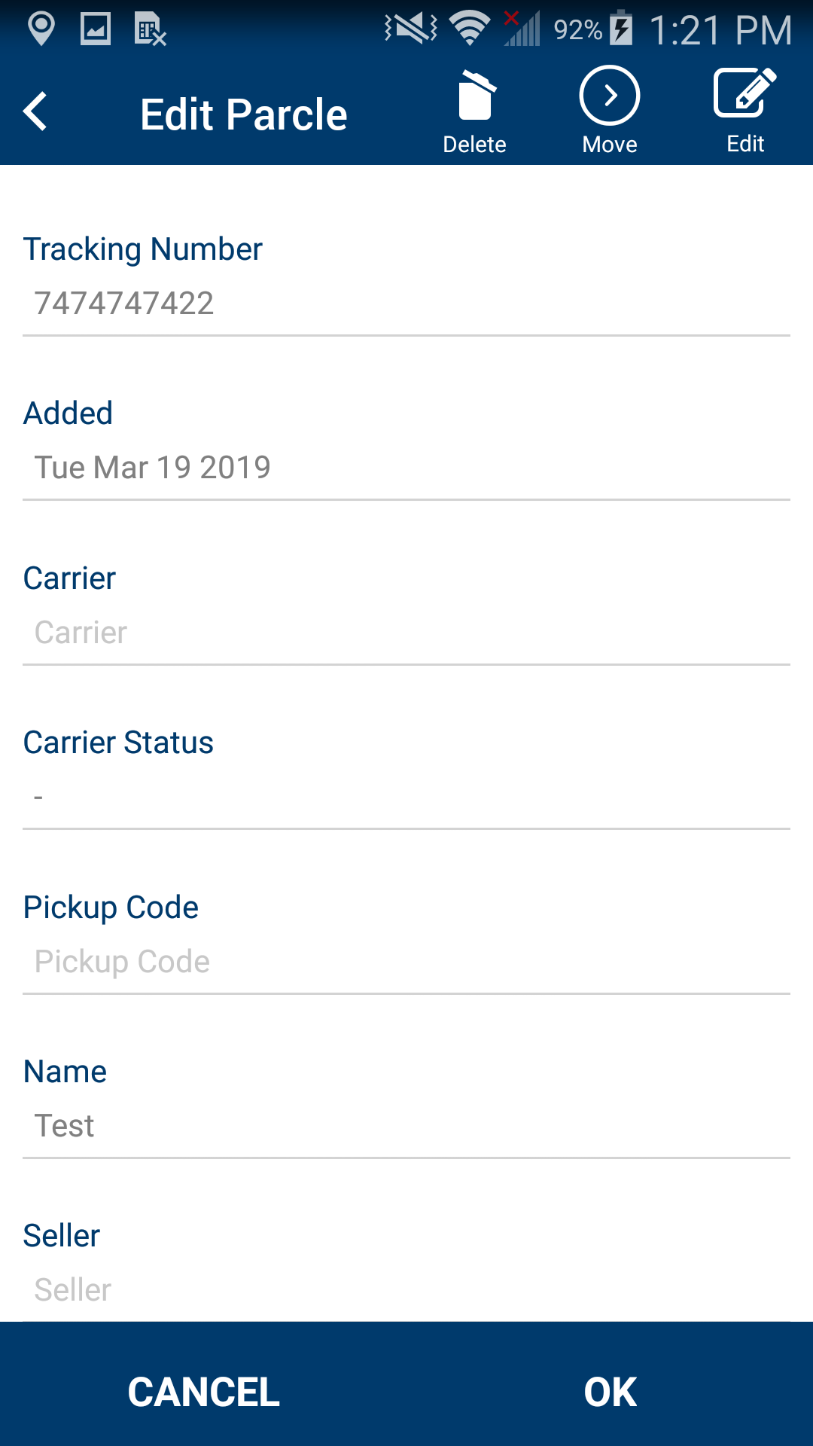The image size is (813, 1446).
Task: Enter the Pickup Code field
Action: (x=406, y=962)
